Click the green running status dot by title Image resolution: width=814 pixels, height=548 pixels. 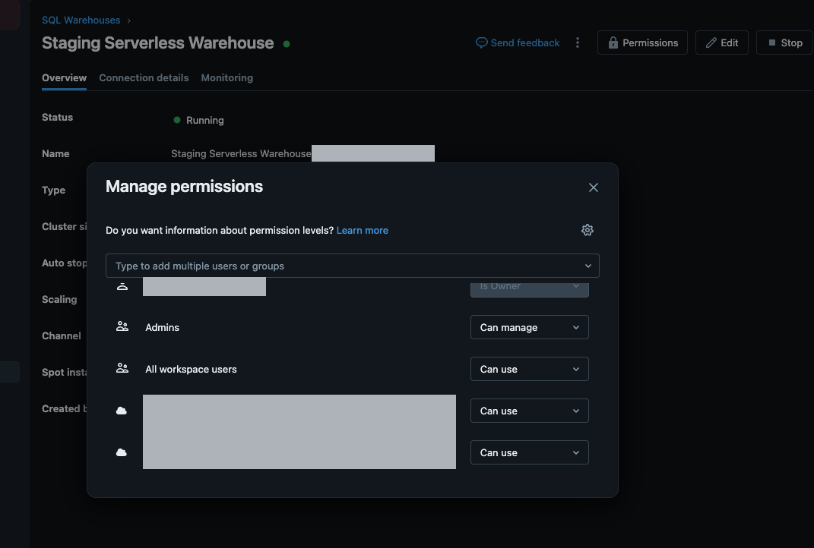(x=287, y=44)
